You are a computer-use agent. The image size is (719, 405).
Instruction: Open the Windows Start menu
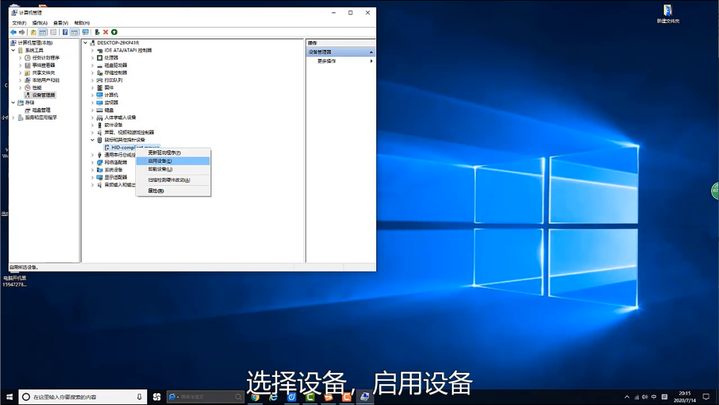[9, 397]
